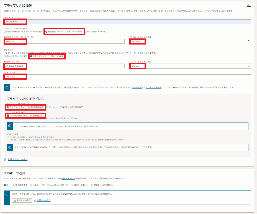This screenshot has height=214, width=257.
Task: Open the インターネット・ゲートウェイ link
Action: [x=130, y=53]
